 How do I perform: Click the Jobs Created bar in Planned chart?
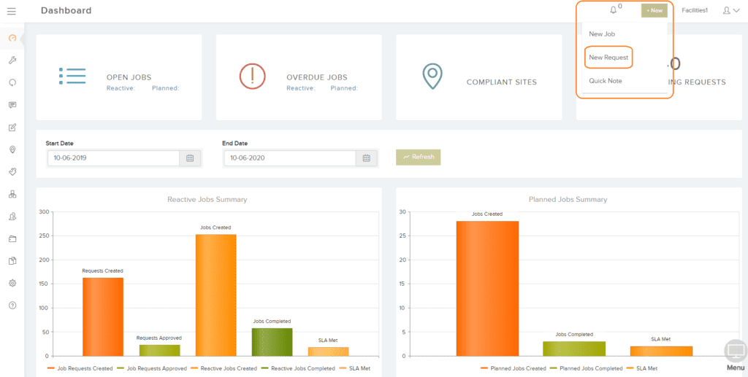[487, 289]
